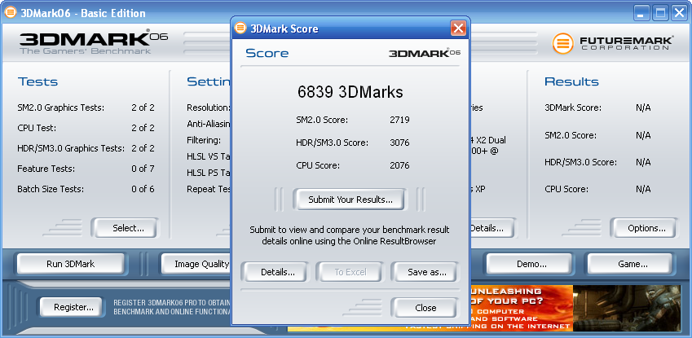Viewport: 692px width, 338px height.
Task: Click the Online ResultBrowser description text
Action: point(350,235)
